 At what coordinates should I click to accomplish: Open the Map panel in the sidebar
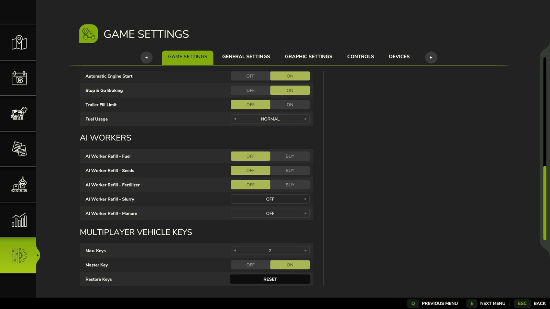(x=19, y=43)
